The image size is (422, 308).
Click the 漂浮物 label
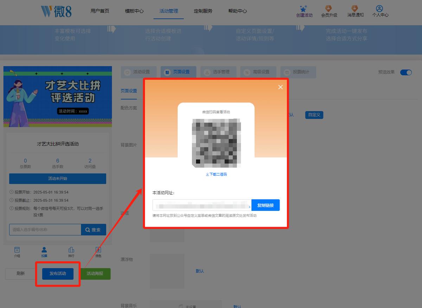pyautogui.click(x=127, y=259)
